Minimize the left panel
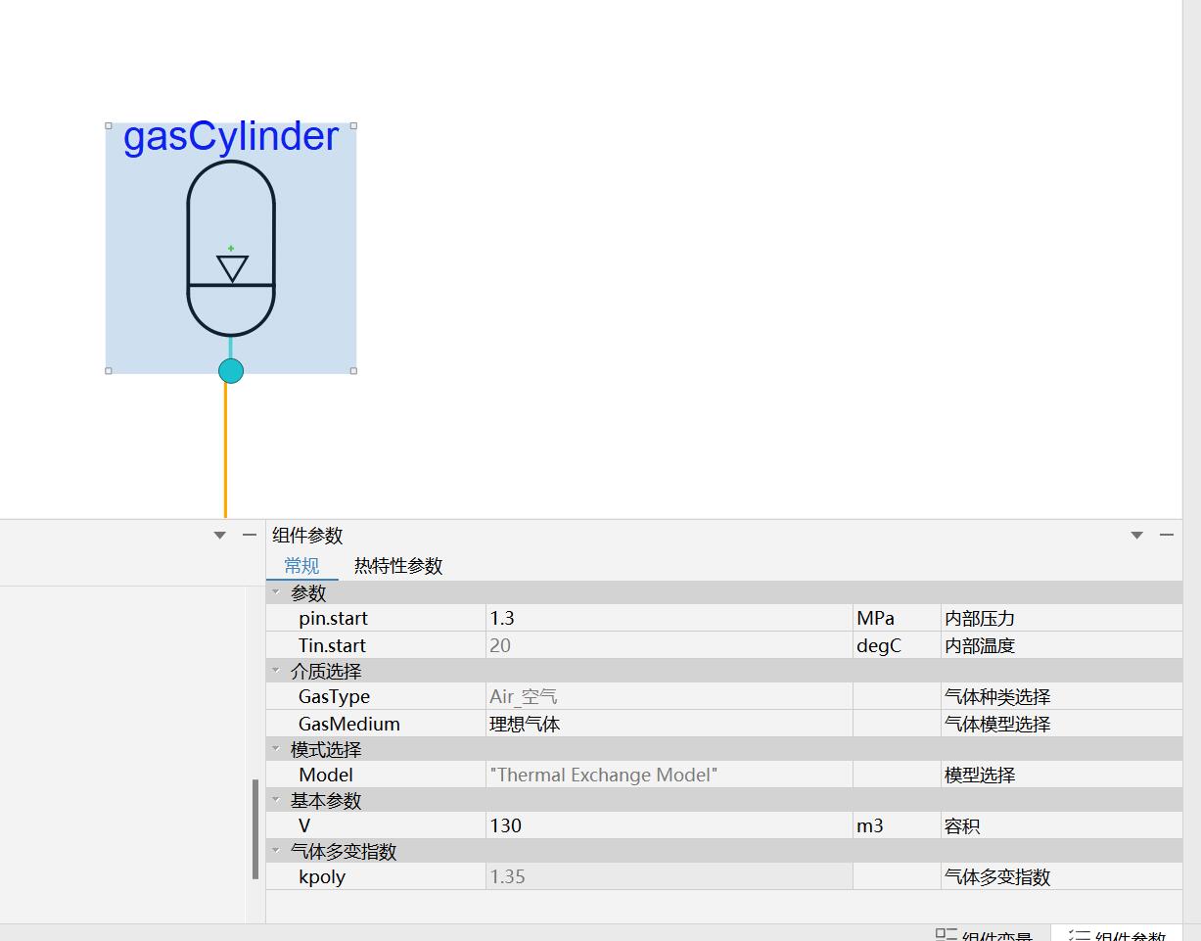Viewport: 1201px width, 941px height. (x=250, y=536)
